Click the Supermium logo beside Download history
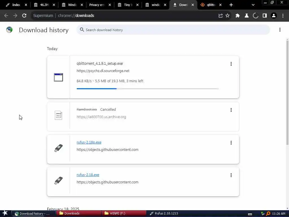Image resolution: width=289 pixels, height=217 pixels. 9,30
